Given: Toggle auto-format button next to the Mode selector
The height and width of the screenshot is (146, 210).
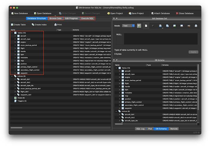Looking at the screenshot, I should [139, 26].
